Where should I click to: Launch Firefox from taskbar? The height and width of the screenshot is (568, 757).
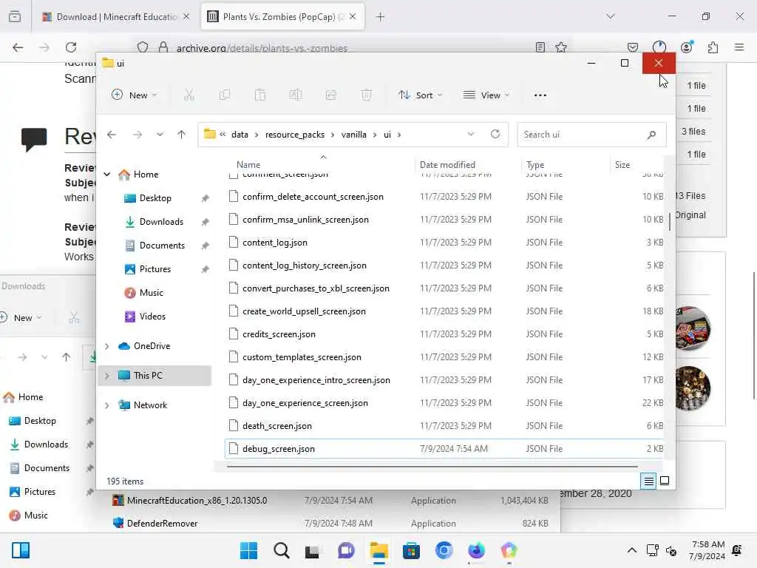click(x=477, y=550)
